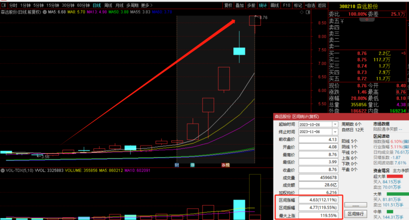The image size is (409, 220).
Task: Click the tall cyan volume bar
Action: pyautogui.click(x=239, y=210)
